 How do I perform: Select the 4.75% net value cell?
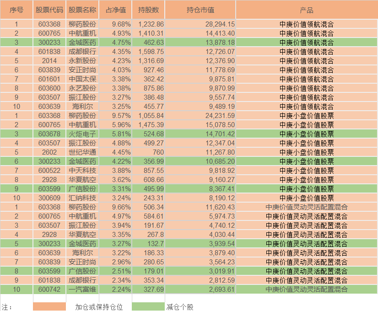point(115,43)
